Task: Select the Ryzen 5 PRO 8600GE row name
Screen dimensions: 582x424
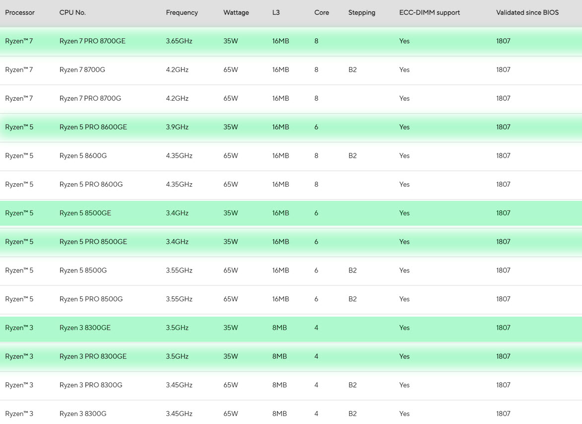Action: click(93, 127)
